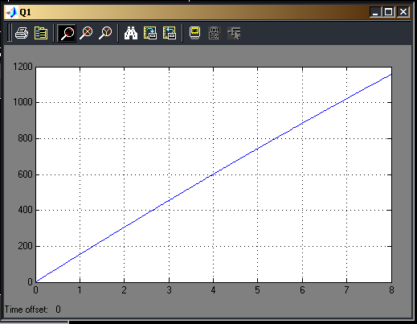Click the Time offset label
417x324 pixels.
coord(27,310)
